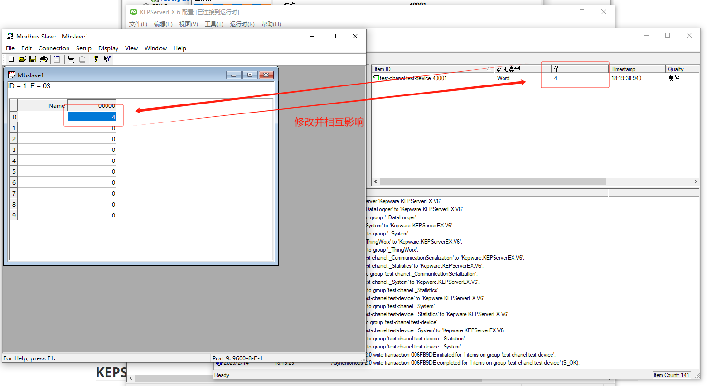
Task: Click the Mbslave1 child window icon
Action: 12,75
